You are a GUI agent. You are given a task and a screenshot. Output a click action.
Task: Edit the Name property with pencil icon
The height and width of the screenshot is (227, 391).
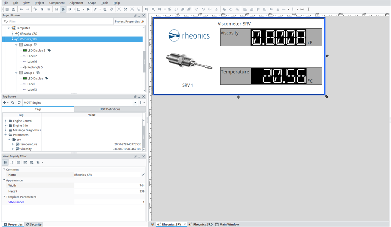(x=143, y=175)
